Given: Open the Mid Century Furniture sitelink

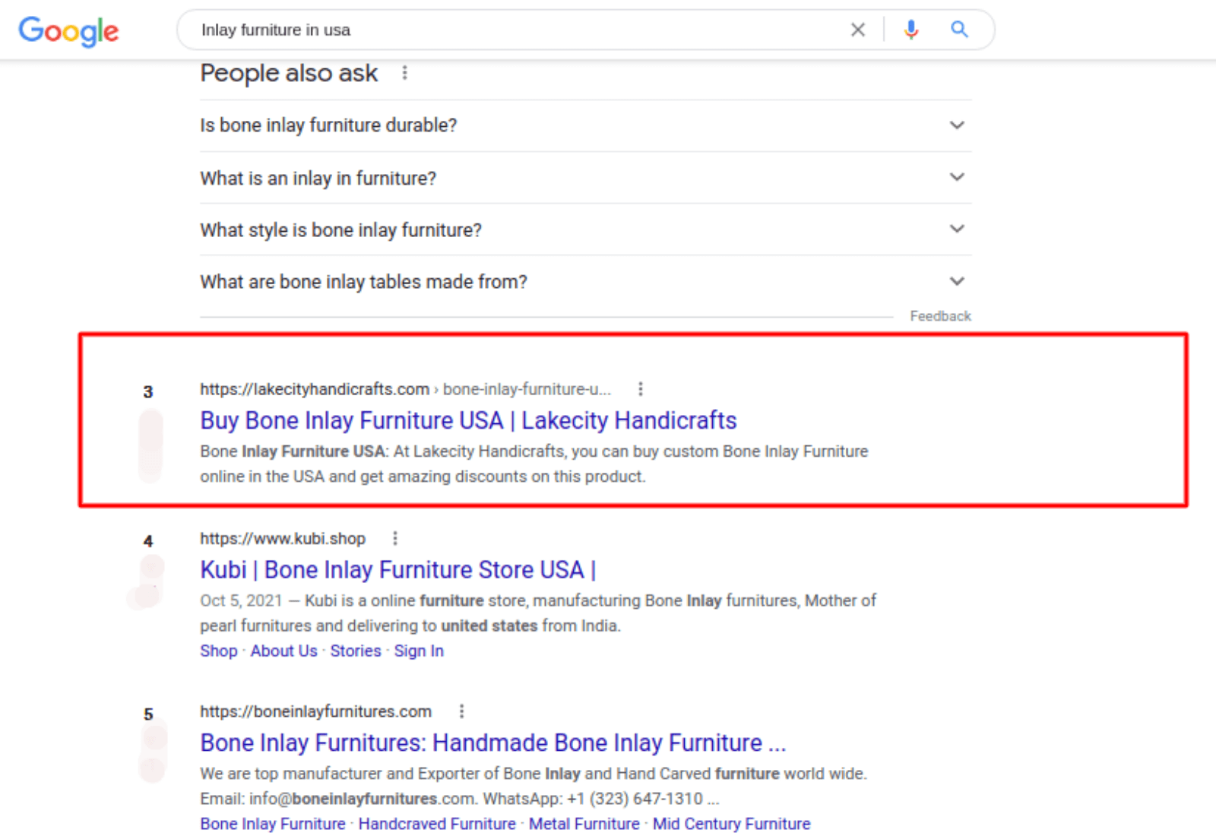Looking at the screenshot, I should 731,824.
